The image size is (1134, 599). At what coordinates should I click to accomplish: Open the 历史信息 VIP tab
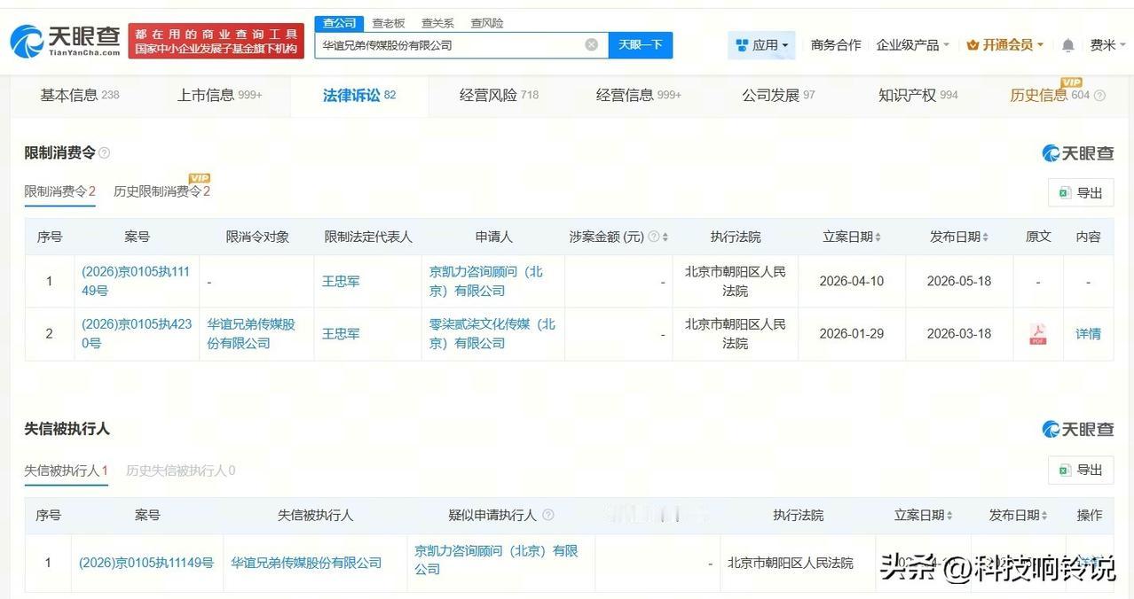1049,95
